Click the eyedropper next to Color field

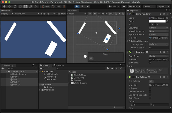tap(168, 21)
